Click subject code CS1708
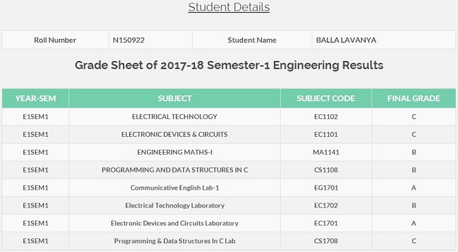Screen dimensions: 458x252 [x=326, y=241]
